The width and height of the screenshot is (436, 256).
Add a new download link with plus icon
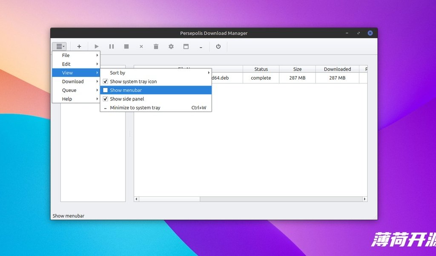(79, 46)
